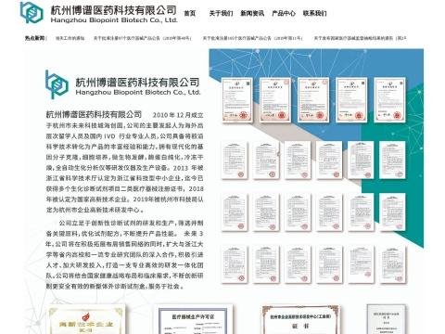
Task: Open the 新闻资讯 menu item
Action: click(252, 13)
